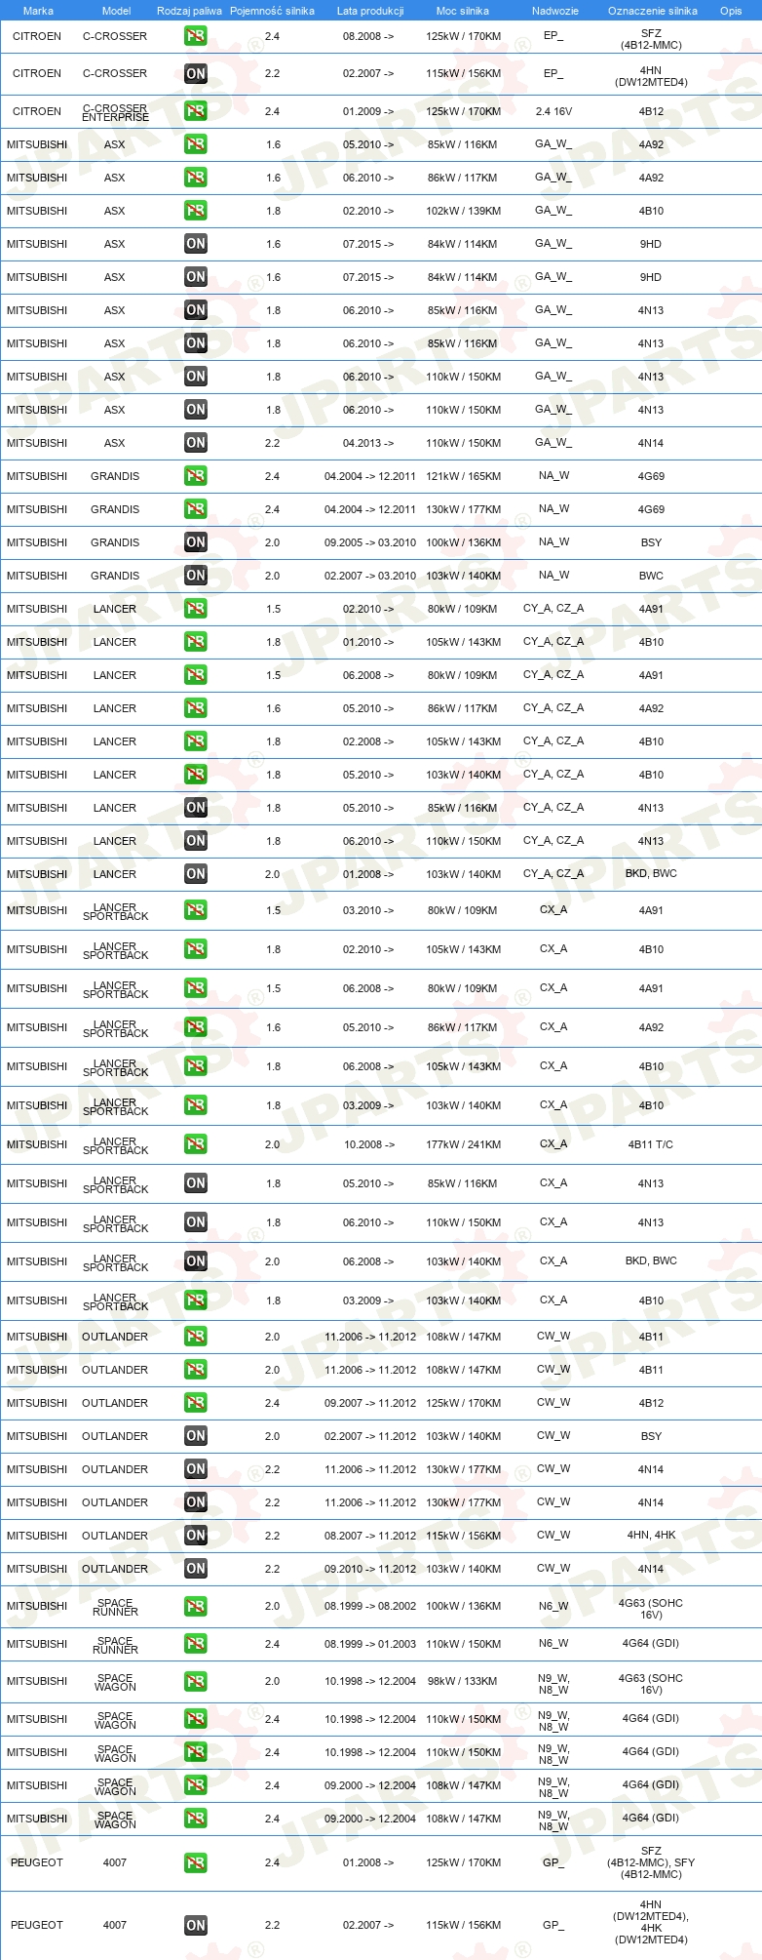The width and height of the screenshot is (762, 1960).
Task: Click petrol icon for ASX 1.6 86kW row
Action: coord(196,178)
